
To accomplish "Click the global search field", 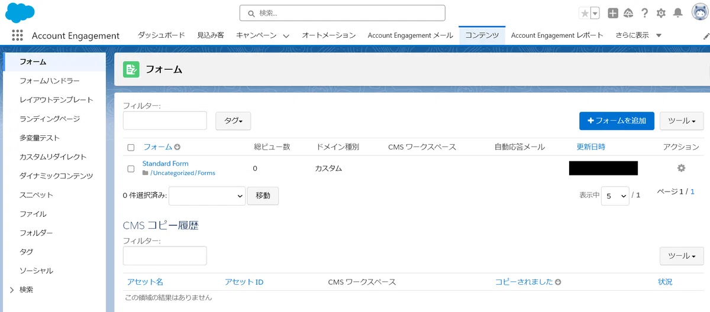I will 342,13.
